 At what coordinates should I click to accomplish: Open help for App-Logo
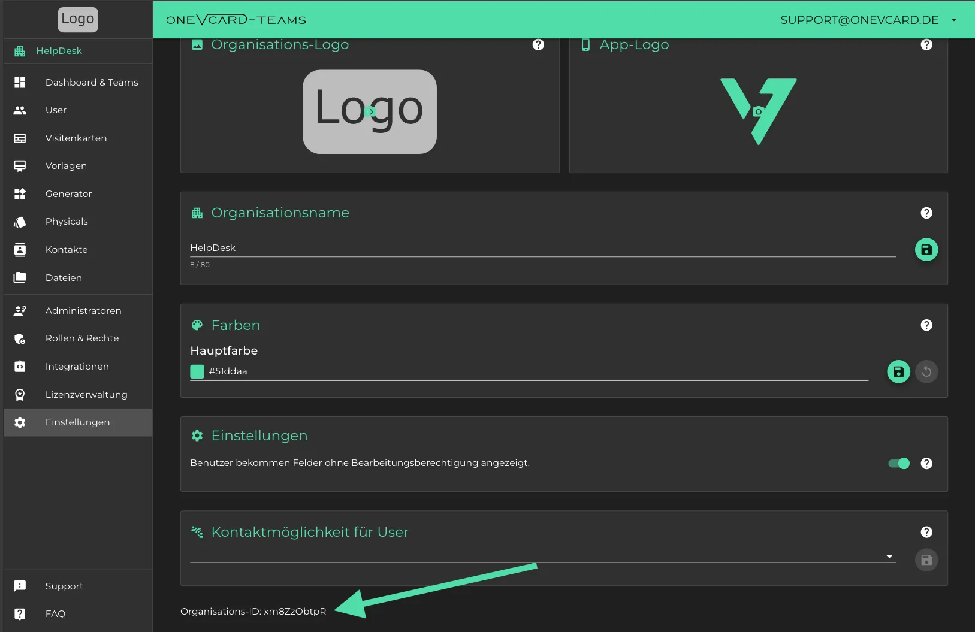click(926, 44)
